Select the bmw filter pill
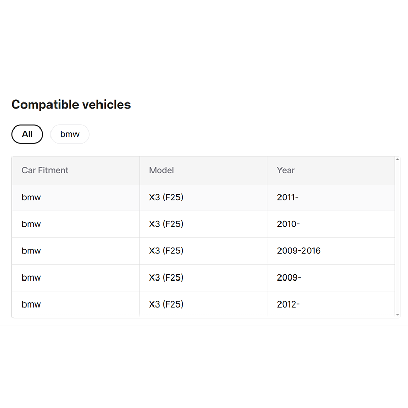The image size is (408, 408). (x=70, y=134)
